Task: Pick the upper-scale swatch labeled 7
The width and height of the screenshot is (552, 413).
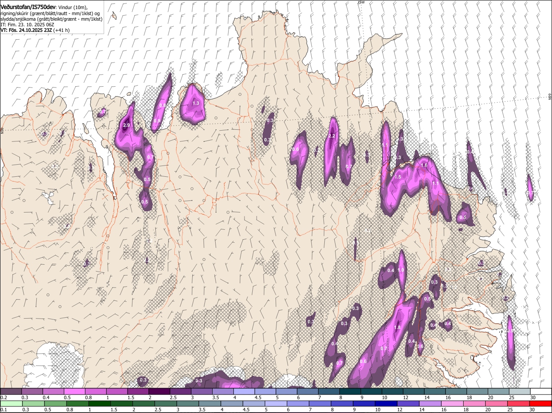Action: (329, 391)
